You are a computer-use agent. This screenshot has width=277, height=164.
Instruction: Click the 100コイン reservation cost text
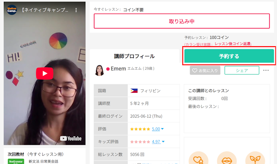point(219,38)
